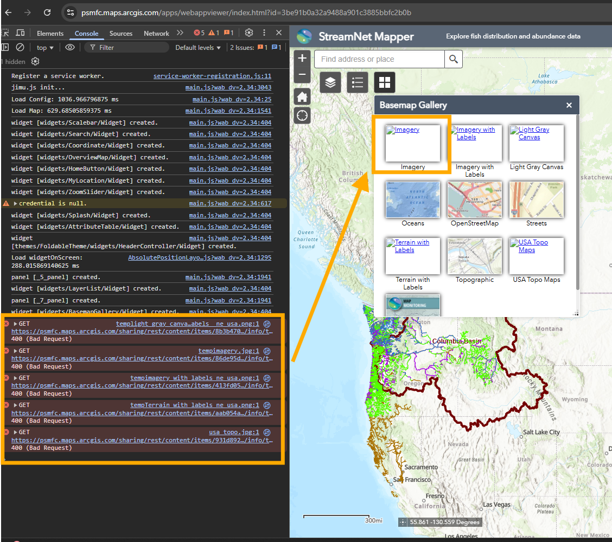
Task: Click the browser back arrow
Action: (8, 12)
